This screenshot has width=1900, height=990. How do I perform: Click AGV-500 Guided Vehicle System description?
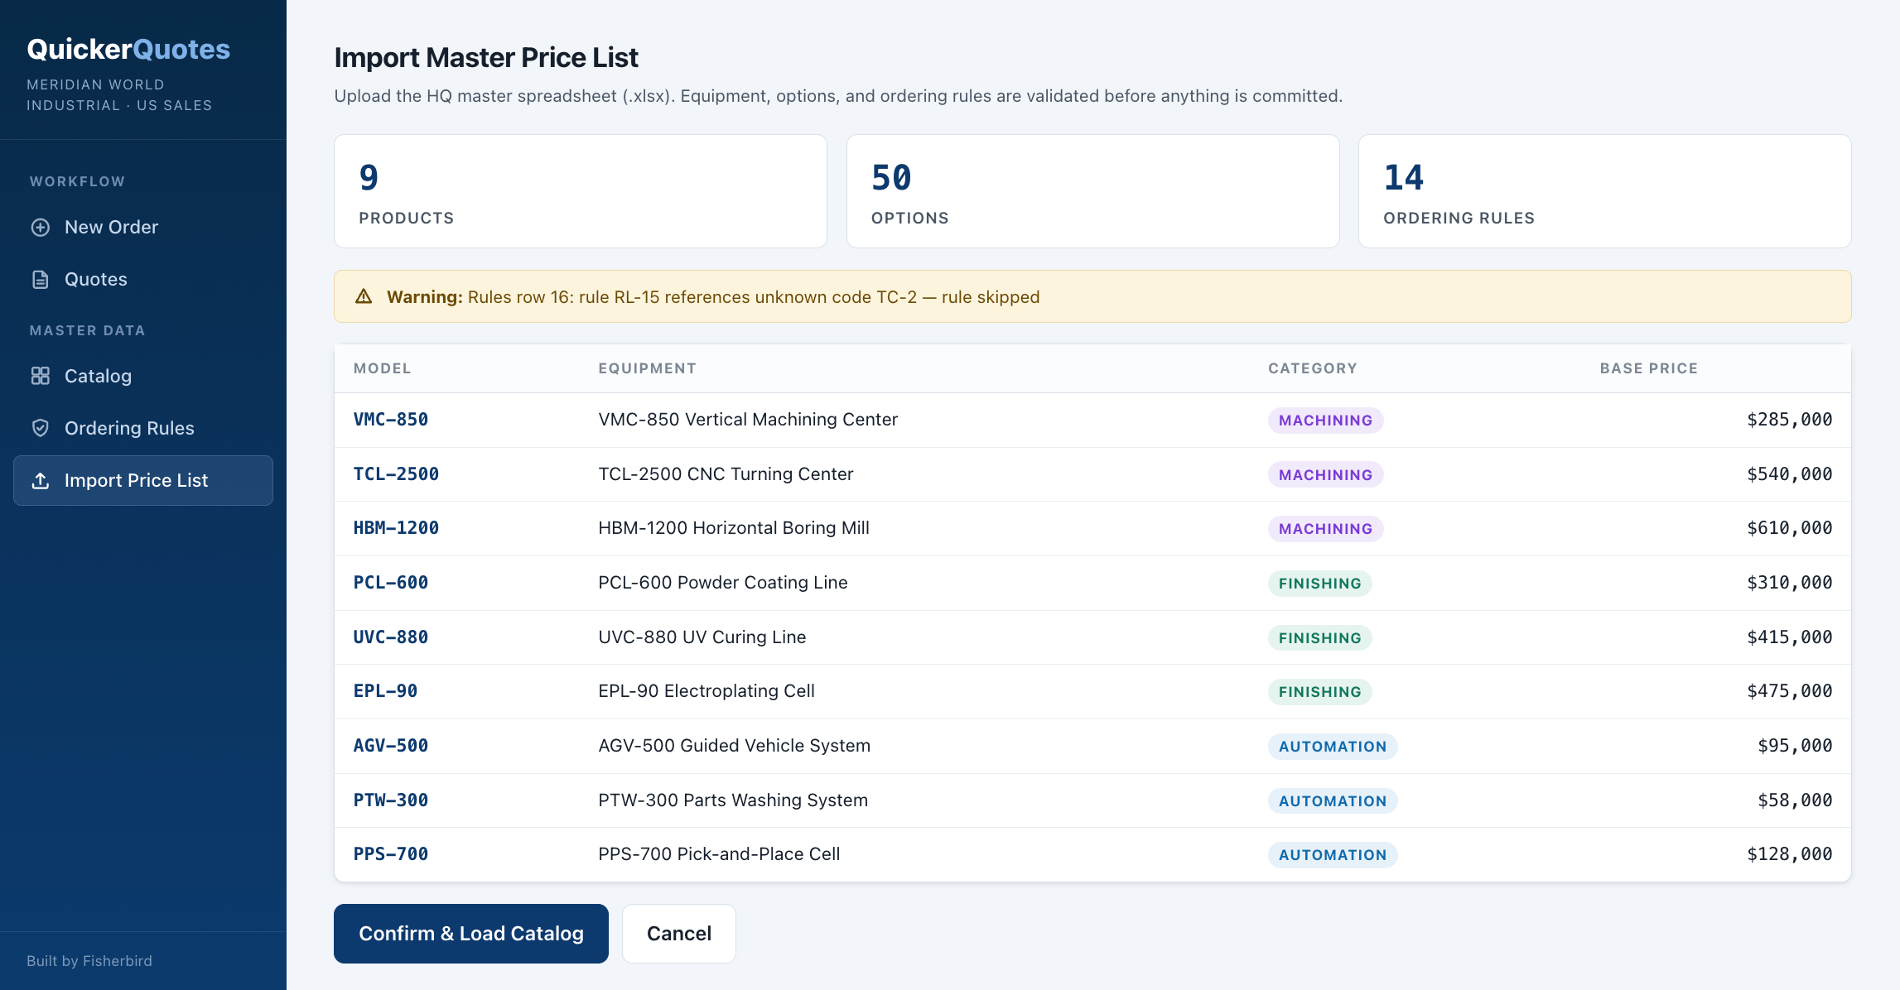point(735,746)
